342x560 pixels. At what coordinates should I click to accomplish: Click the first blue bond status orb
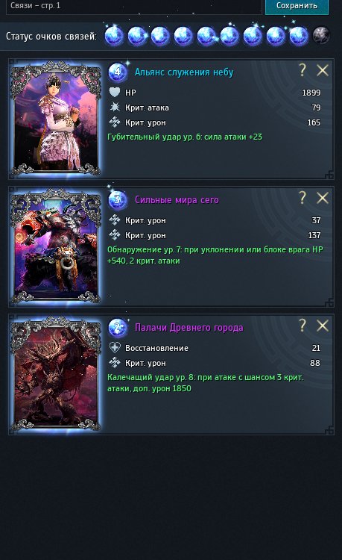(114, 36)
